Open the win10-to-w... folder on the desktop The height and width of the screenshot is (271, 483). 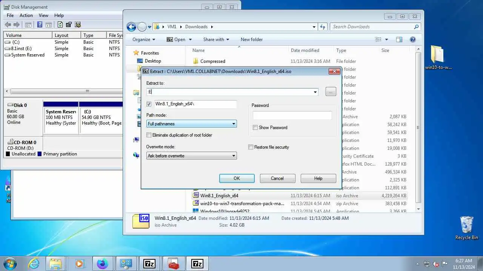point(438,58)
